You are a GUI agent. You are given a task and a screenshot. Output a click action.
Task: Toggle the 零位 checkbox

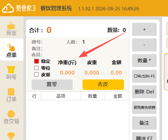(x=36, y=68)
